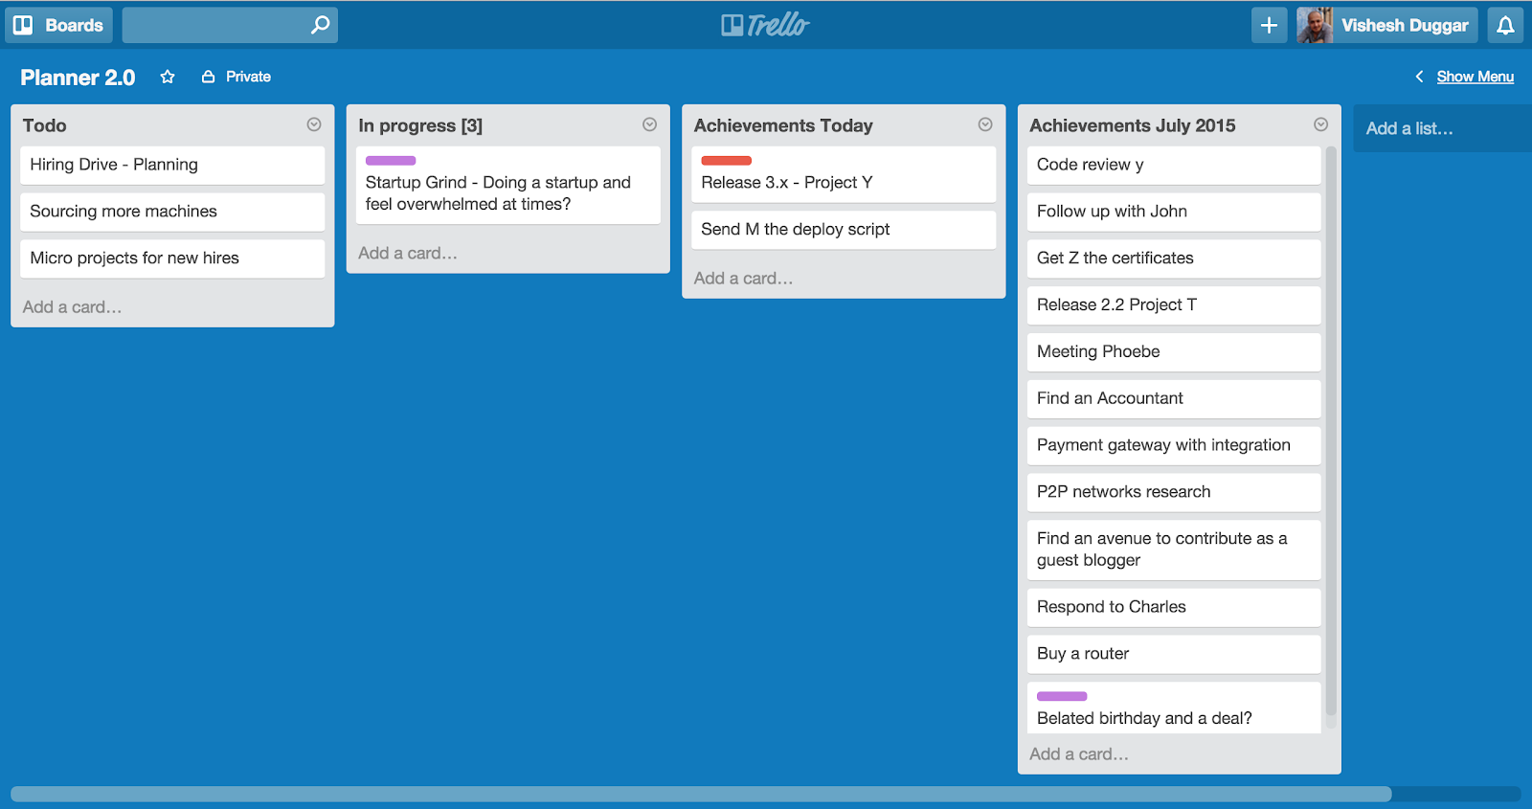Click the horizontal board scrollbar
The height and width of the screenshot is (809, 1532).
point(701,794)
